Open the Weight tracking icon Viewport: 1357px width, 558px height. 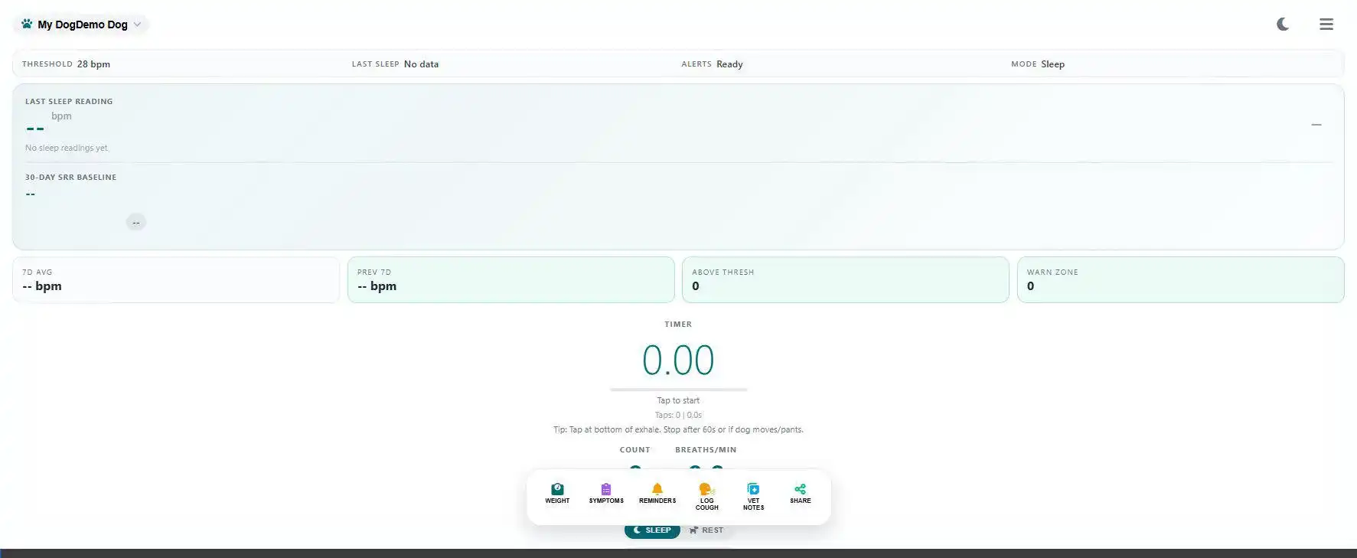coord(557,490)
